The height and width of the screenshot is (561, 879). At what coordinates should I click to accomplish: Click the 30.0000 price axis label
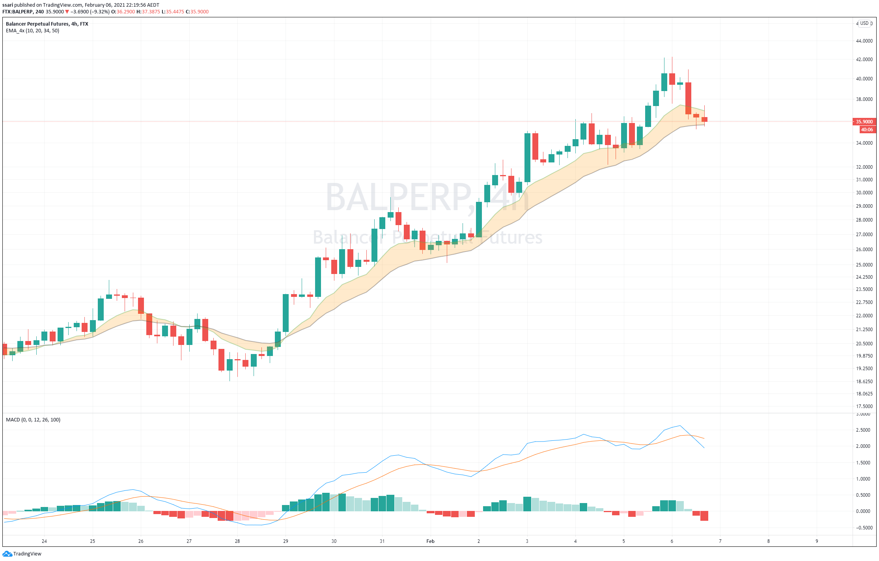pos(864,193)
